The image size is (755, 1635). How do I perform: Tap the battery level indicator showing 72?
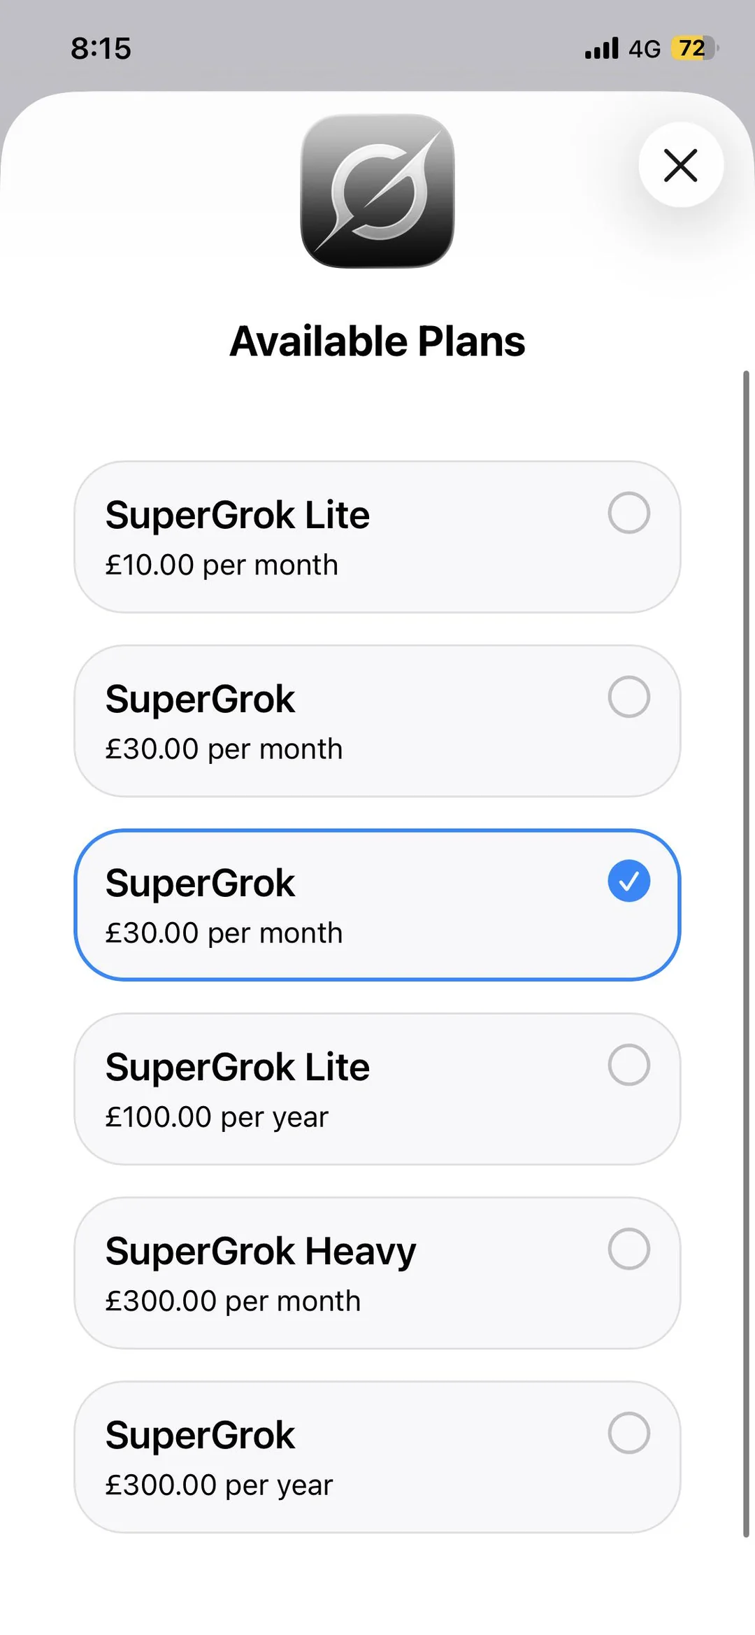[695, 48]
